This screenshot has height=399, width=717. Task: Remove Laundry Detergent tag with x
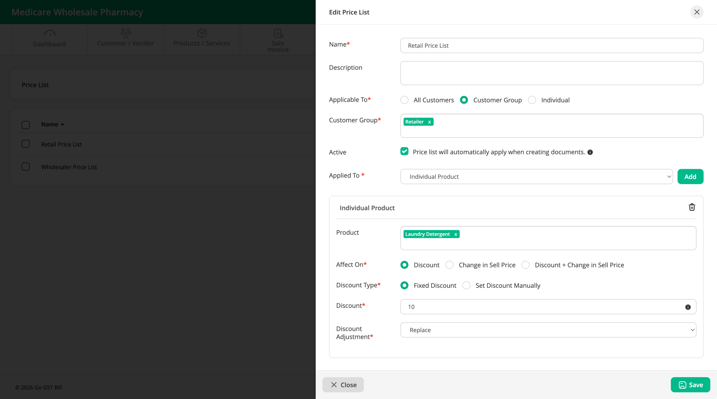click(456, 234)
